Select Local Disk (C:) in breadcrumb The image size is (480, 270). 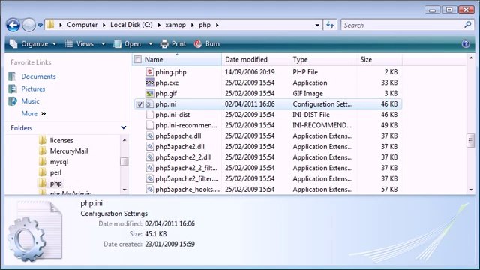[x=131, y=25]
